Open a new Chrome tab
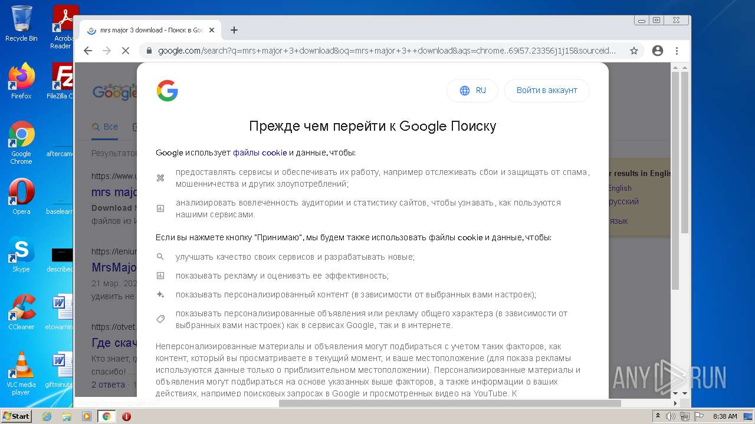755x424 pixels. pyautogui.click(x=234, y=30)
